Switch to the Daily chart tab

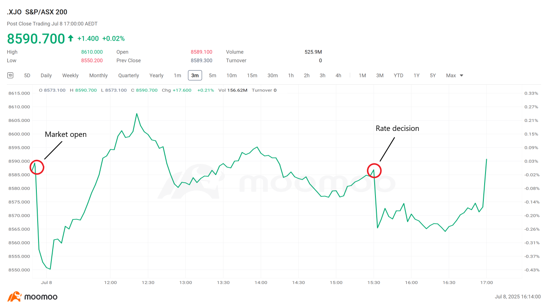46,75
